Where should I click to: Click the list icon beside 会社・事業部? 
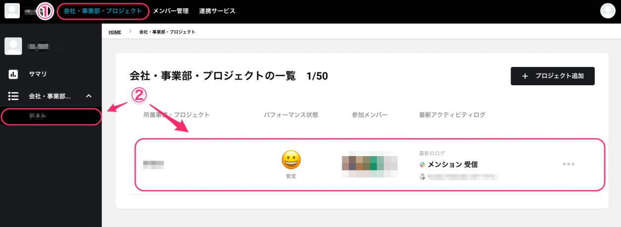[x=13, y=96]
